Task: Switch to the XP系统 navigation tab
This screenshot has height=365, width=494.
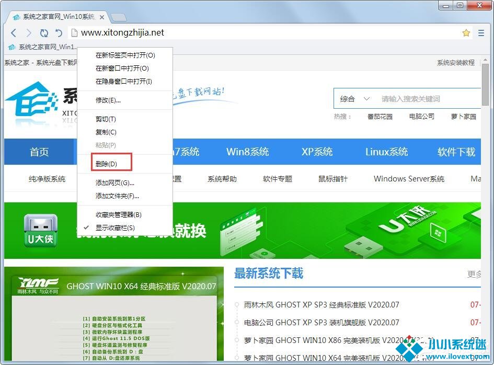Action: click(317, 152)
